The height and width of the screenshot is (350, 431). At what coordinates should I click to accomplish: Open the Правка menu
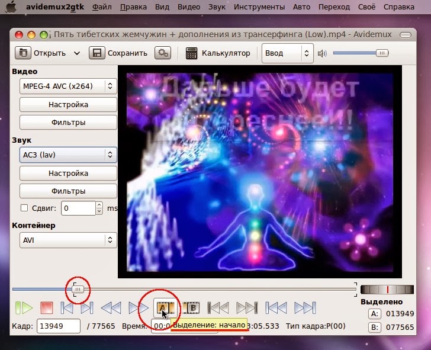click(133, 7)
